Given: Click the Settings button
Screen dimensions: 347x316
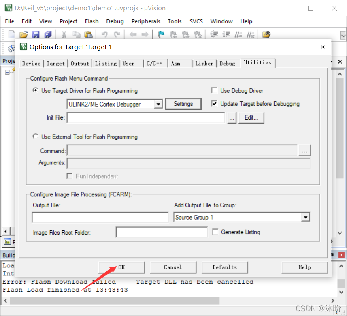Looking at the screenshot, I should click(x=183, y=104).
